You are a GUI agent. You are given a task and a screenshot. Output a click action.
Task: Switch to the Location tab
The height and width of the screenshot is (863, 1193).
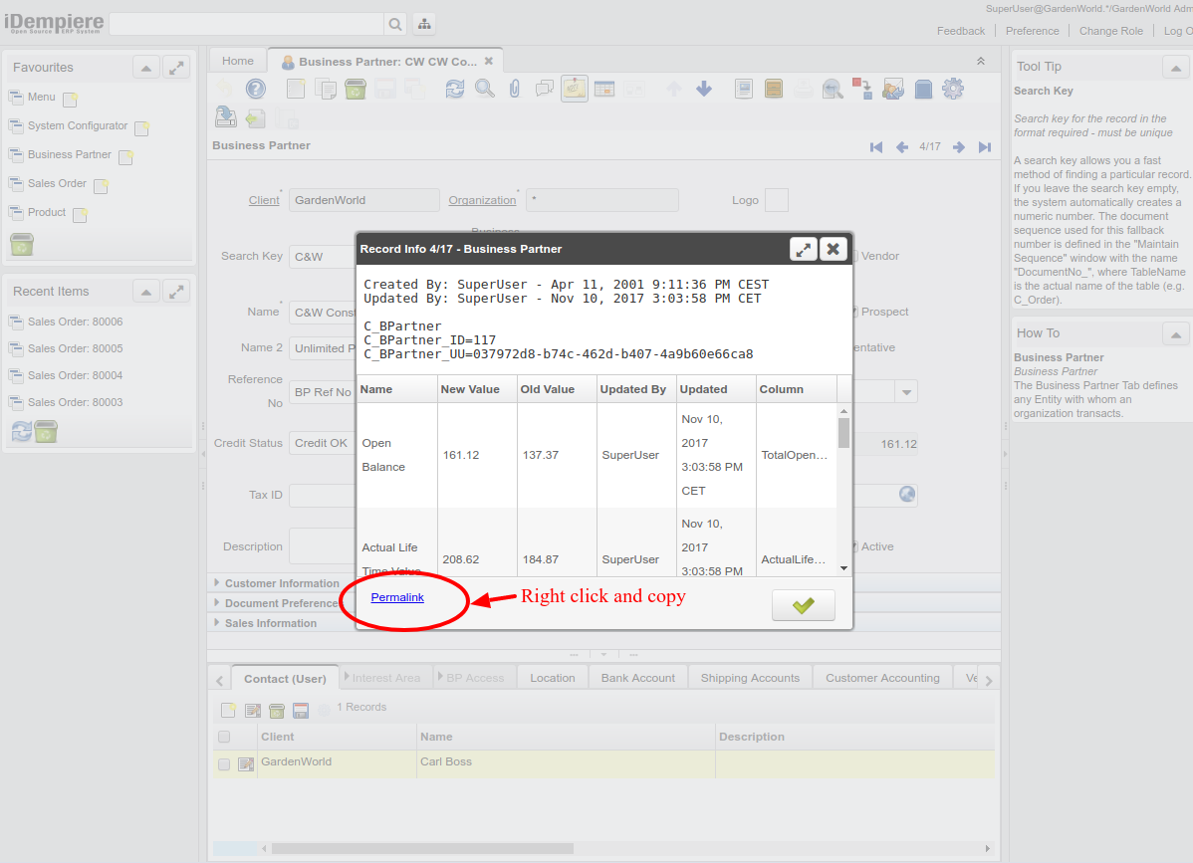552,678
